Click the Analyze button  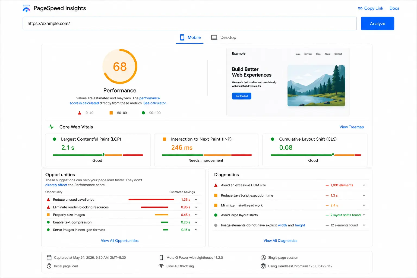tap(378, 24)
